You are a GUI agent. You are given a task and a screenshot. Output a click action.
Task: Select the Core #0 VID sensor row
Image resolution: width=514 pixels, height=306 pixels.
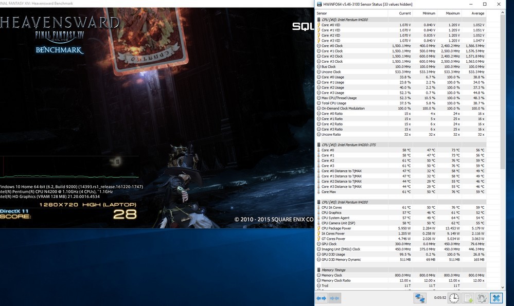pyautogui.click(x=355, y=25)
